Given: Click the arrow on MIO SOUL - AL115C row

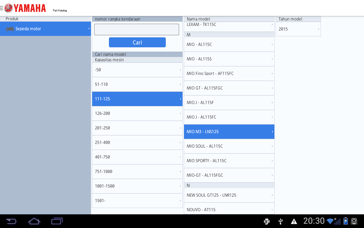Looking at the screenshot, I should click(272, 146).
